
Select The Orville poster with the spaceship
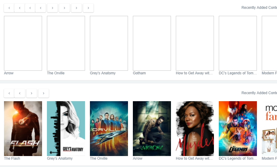point(109,129)
